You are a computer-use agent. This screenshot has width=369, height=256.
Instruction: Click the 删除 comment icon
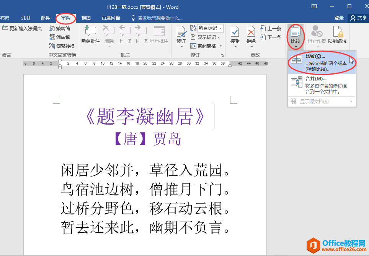coord(109,31)
